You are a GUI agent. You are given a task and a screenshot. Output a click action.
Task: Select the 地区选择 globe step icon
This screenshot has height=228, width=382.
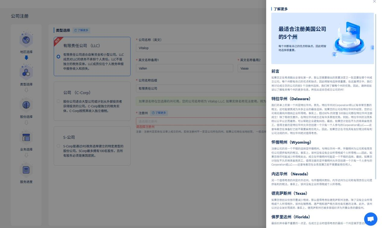[26, 40]
